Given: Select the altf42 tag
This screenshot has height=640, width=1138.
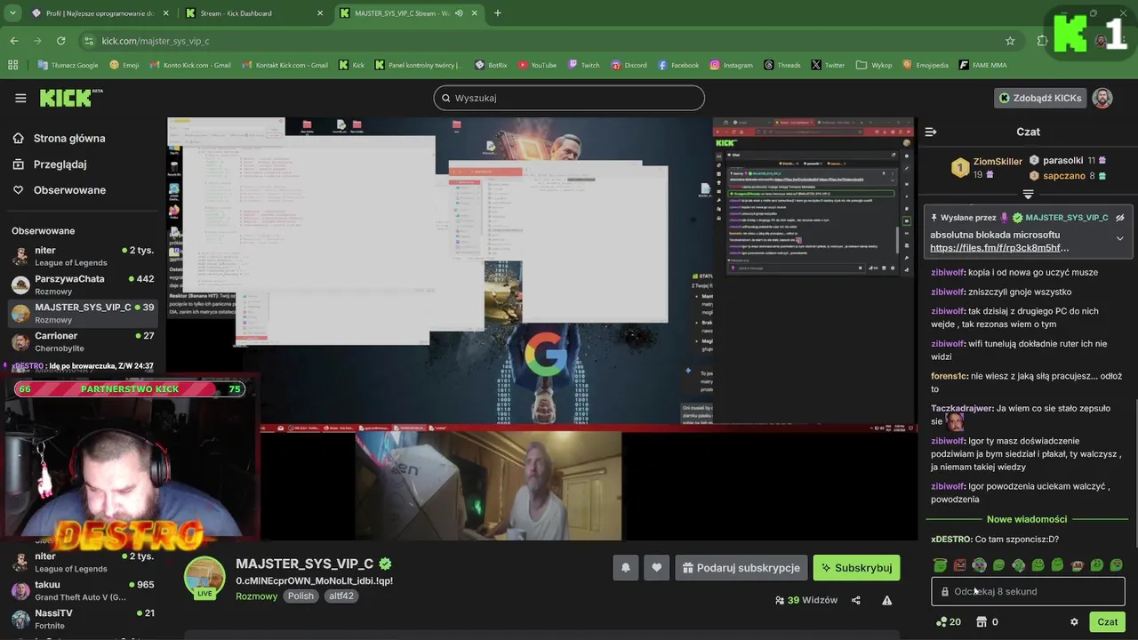Looking at the screenshot, I should pos(341,596).
